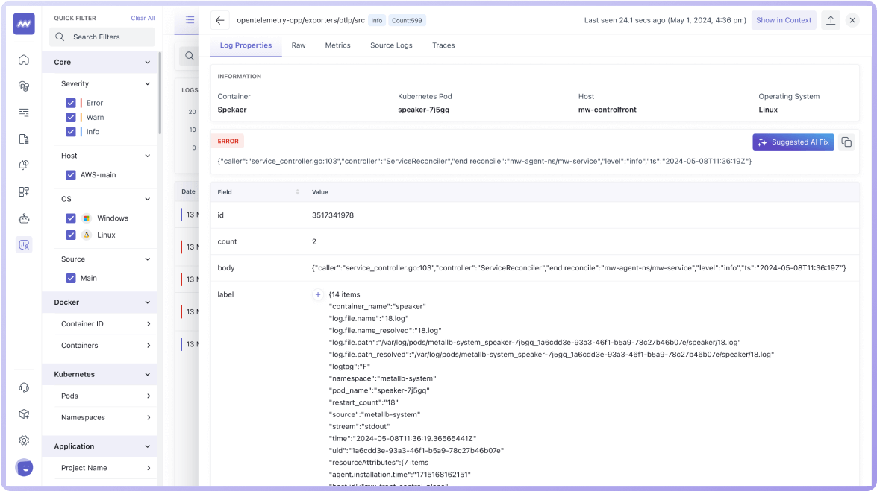This screenshot has height=491, width=877.
Task: Open the Alerts sidebar icon
Action: coord(25,165)
